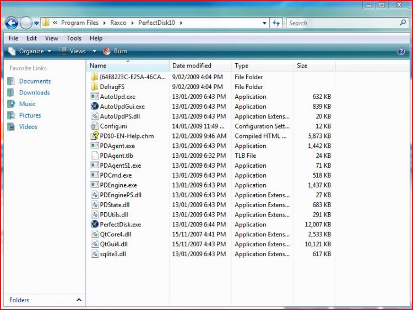Screen dimensions: 413x310
Task: Click the Burn toolbar button
Action: pos(116,51)
